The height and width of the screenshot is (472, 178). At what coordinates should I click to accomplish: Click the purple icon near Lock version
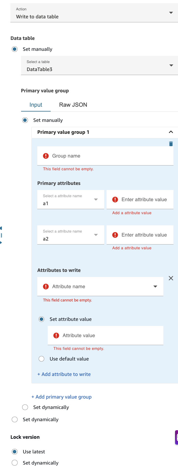(x=177, y=437)
